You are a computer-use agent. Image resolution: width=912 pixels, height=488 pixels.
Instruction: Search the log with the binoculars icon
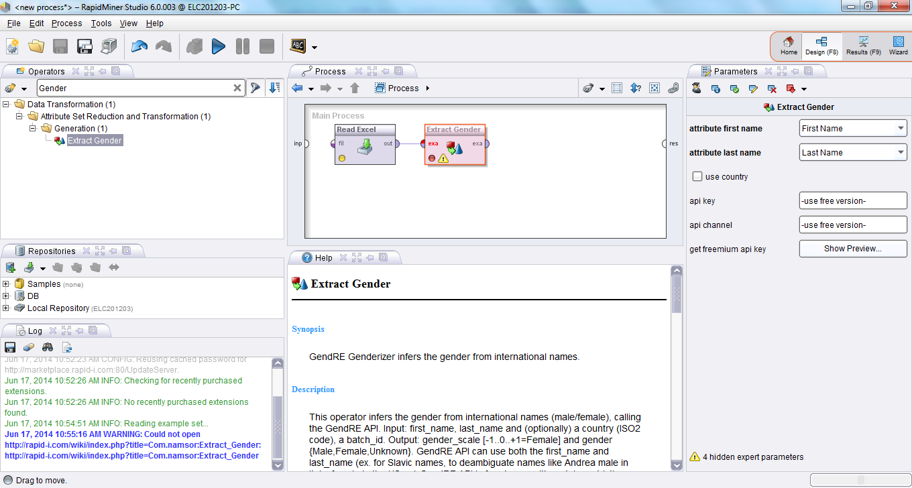coord(48,347)
